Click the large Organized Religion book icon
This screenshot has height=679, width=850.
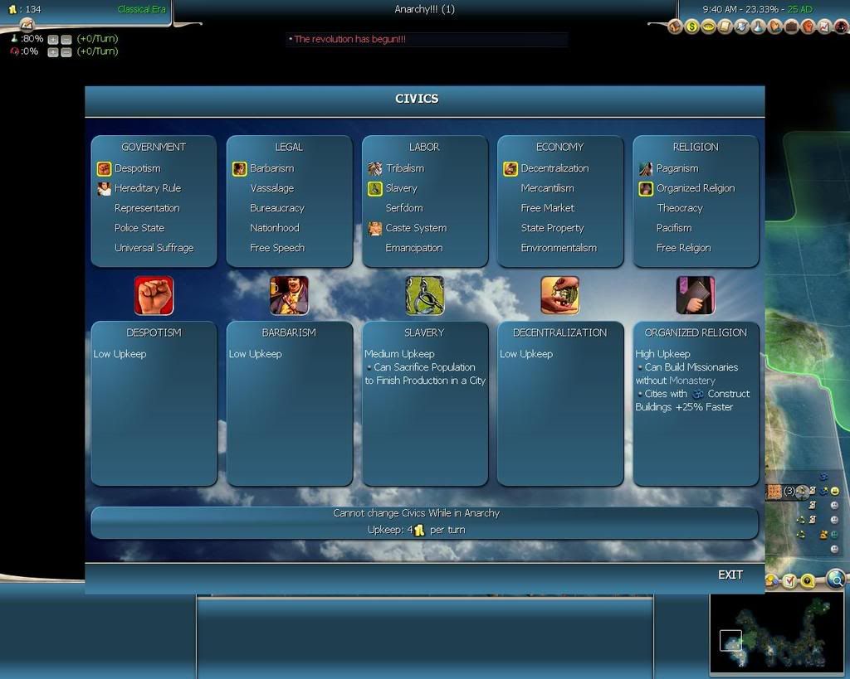[696, 296]
